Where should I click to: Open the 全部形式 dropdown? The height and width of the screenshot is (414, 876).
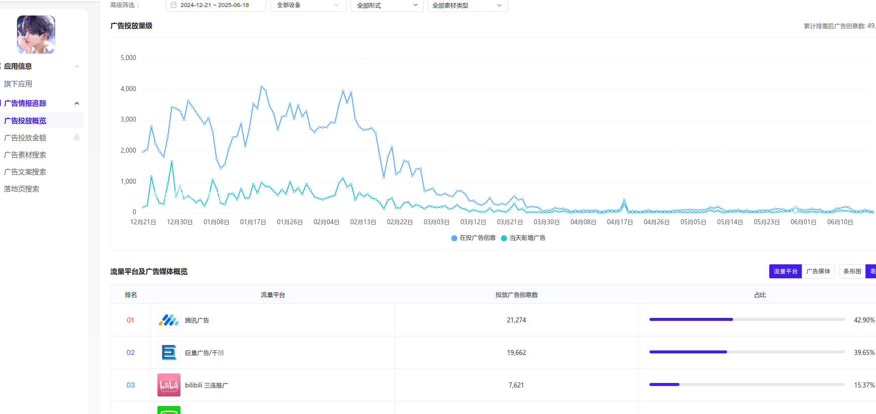387,5
